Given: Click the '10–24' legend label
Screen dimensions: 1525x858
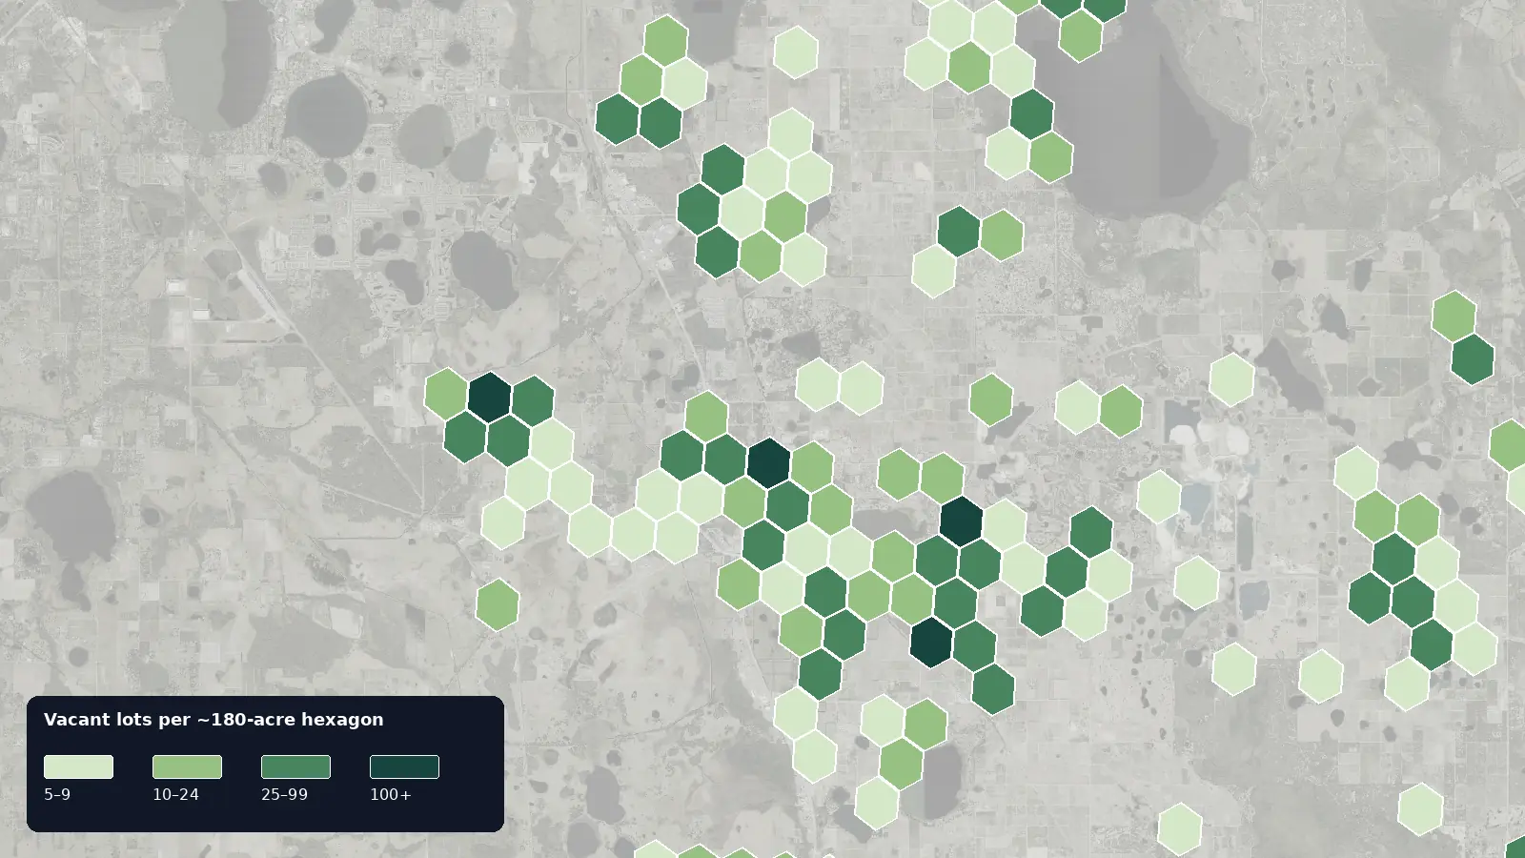Looking at the screenshot, I should 175,794.
